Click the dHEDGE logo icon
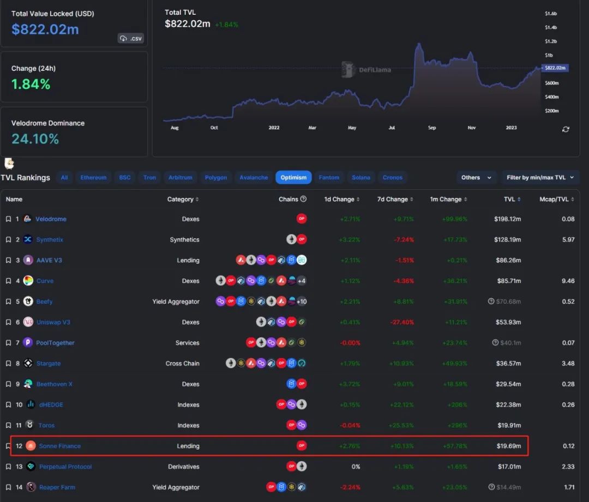589x502 pixels. pos(31,404)
